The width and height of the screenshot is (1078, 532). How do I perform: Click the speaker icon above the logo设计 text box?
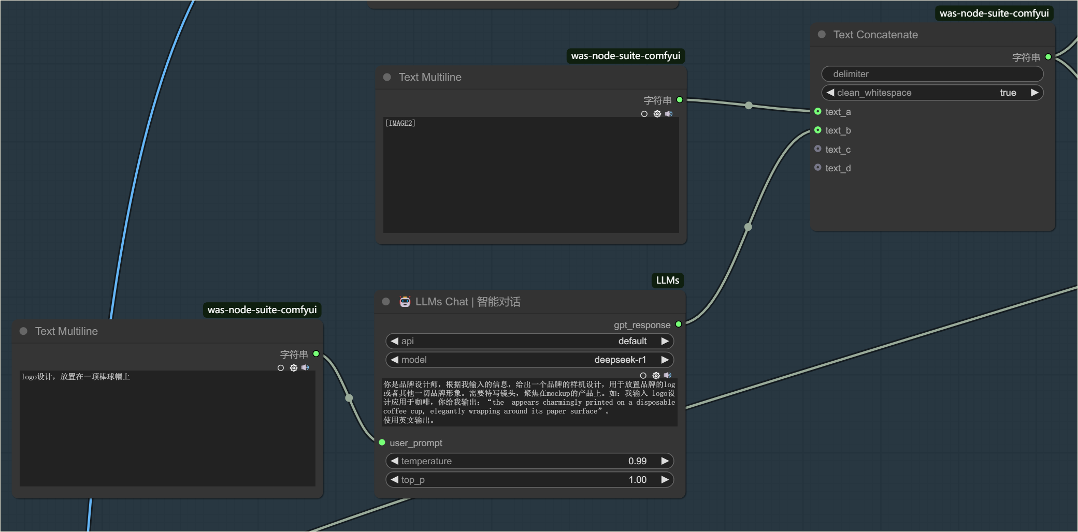coord(305,368)
